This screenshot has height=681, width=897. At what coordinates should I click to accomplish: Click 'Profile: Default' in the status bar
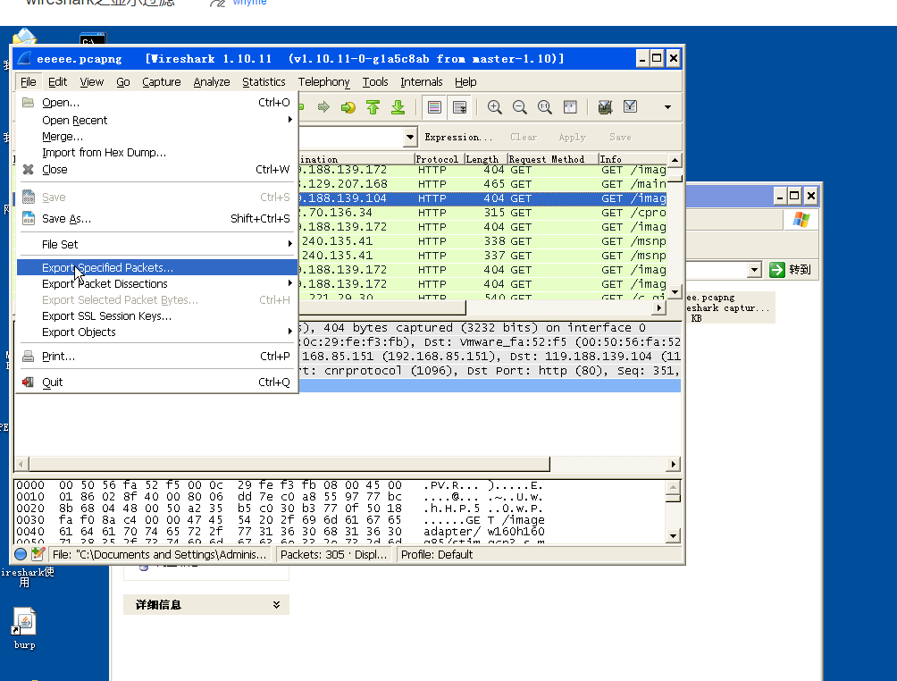pos(437,554)
